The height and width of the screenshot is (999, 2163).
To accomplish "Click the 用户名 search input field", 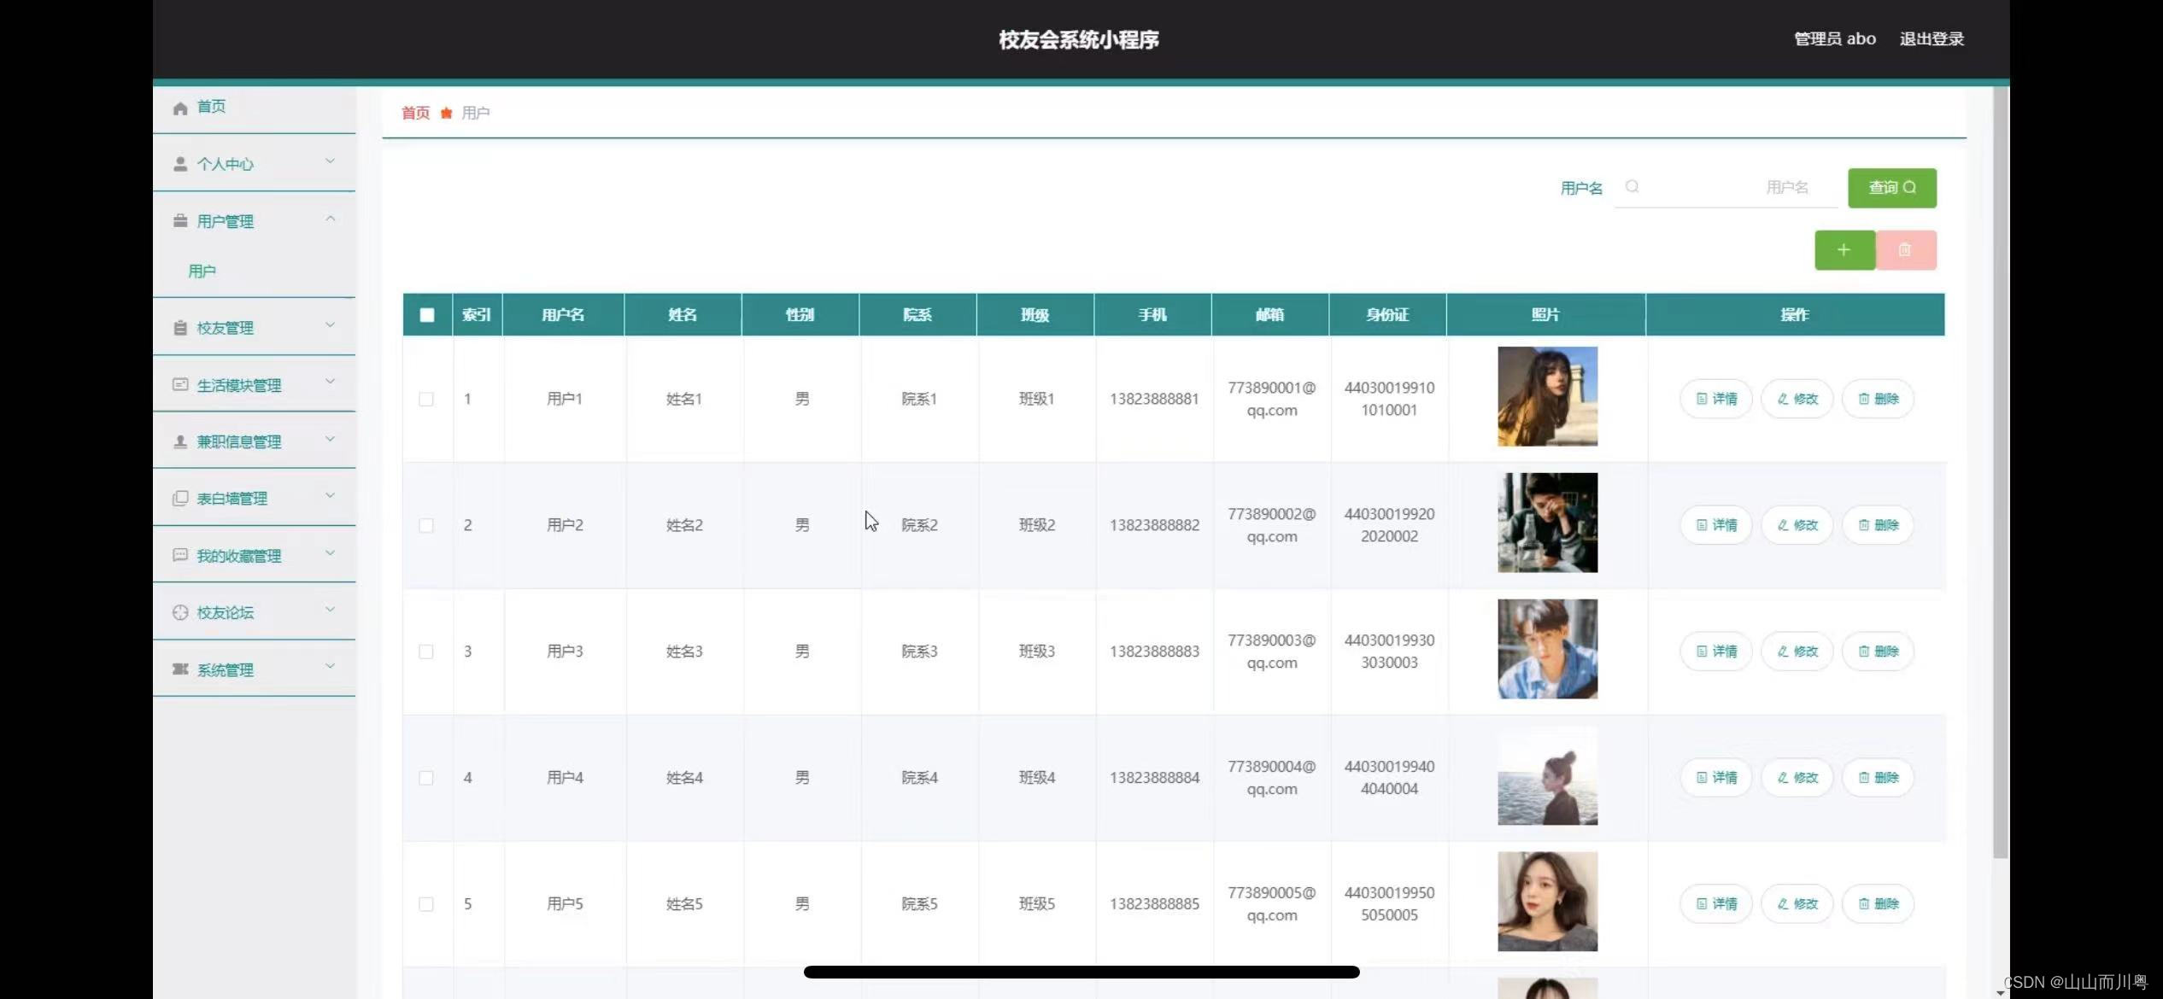I will click(x=1726, y=187).
